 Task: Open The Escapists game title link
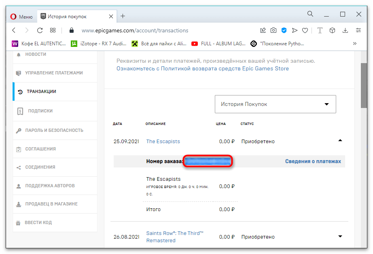coord(163,142)
